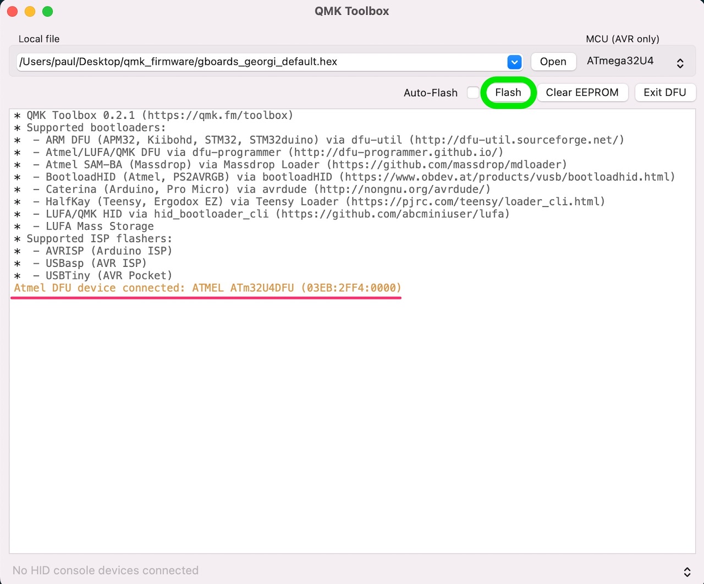Click the BootloadHID log line
The width and height of the screenshot is (704, 584).
(344, 177)
